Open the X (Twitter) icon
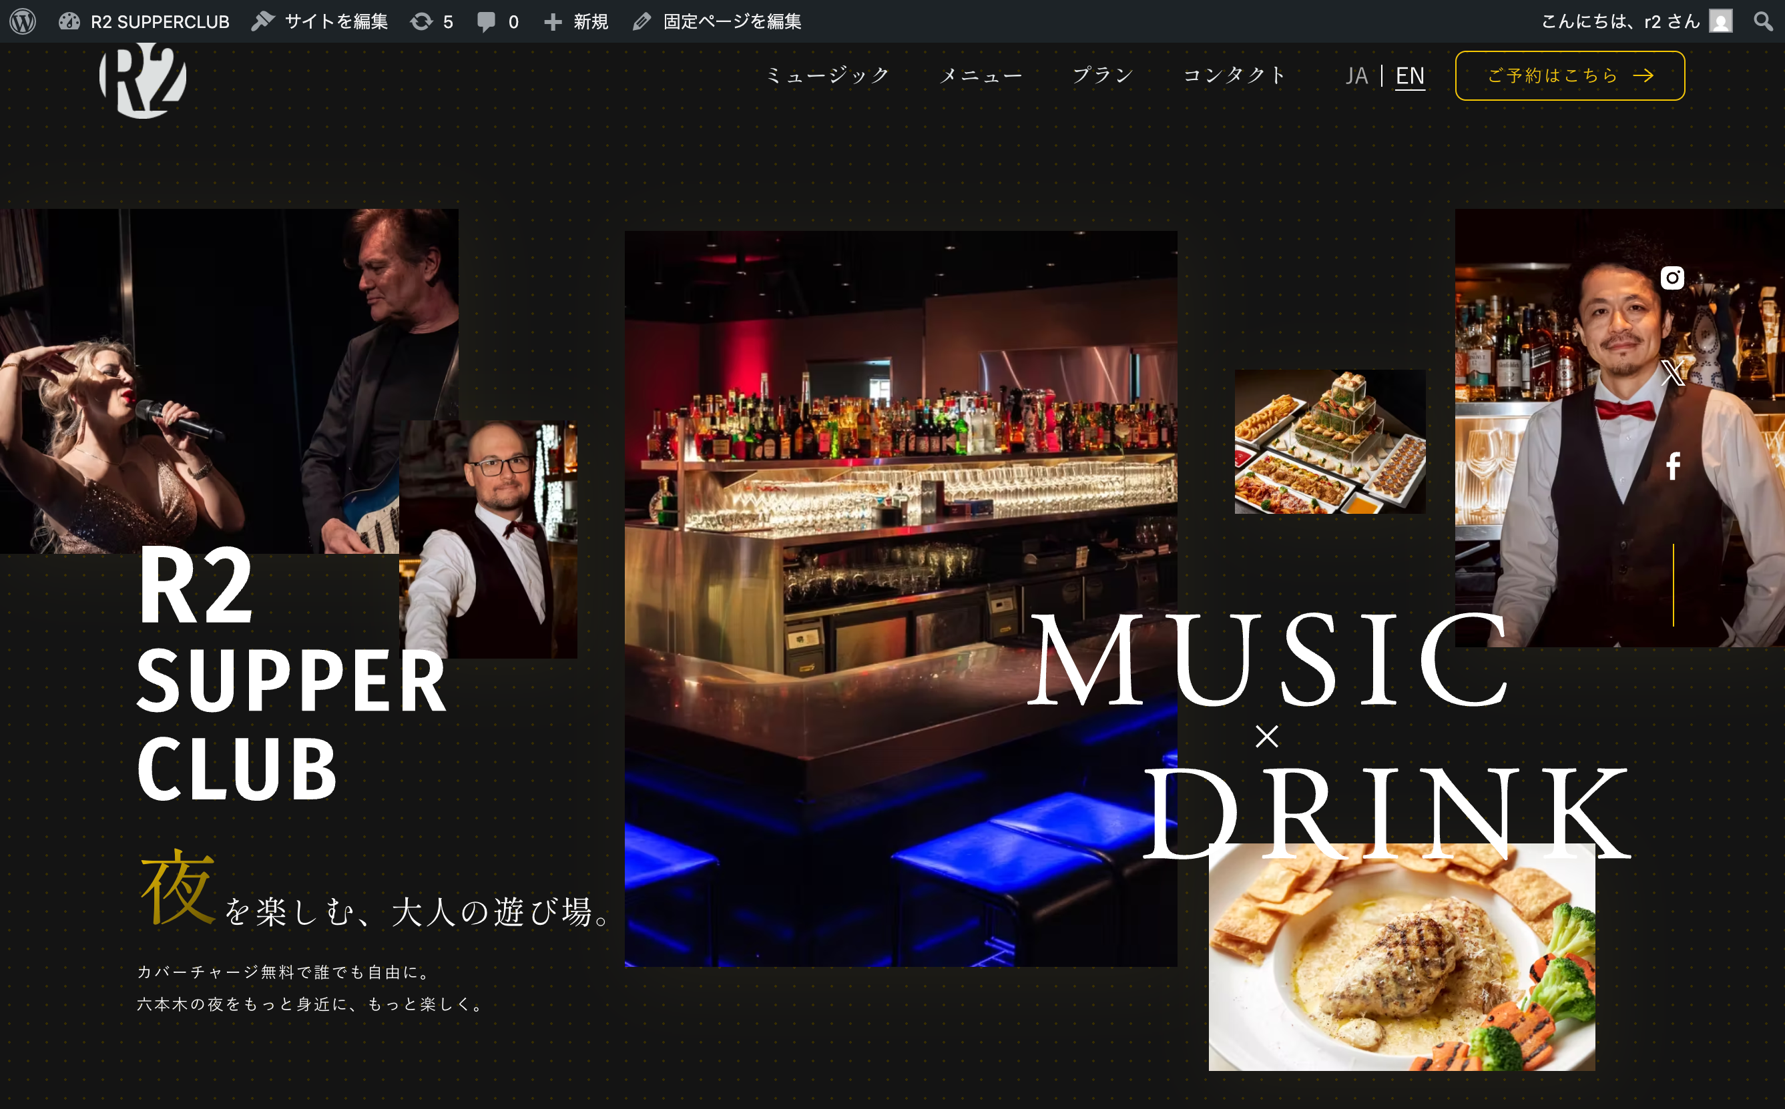Screen dimensions: 1785x1109 coord(1673,372)
